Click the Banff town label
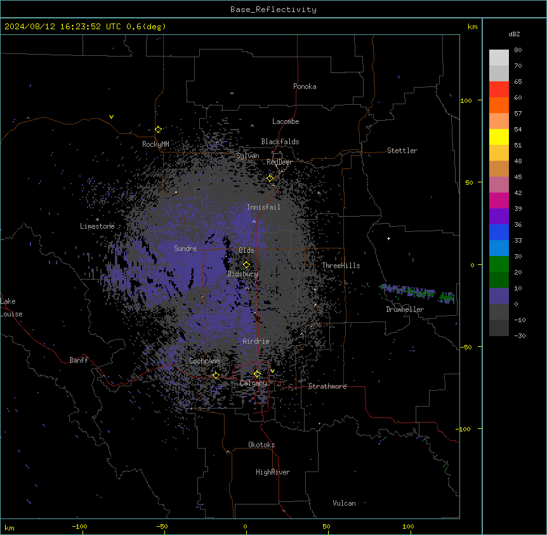This screenshot has width=547, height=535. point(79,360)
